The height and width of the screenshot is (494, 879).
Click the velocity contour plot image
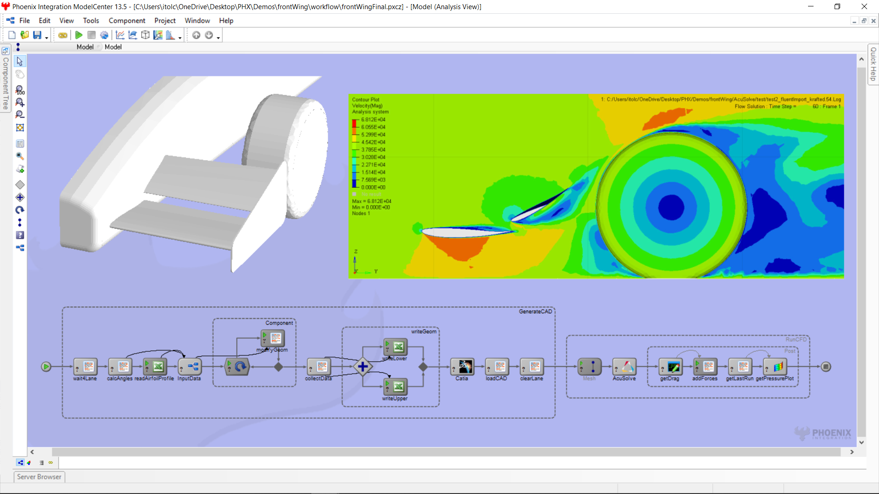click(x=596, y=186)
